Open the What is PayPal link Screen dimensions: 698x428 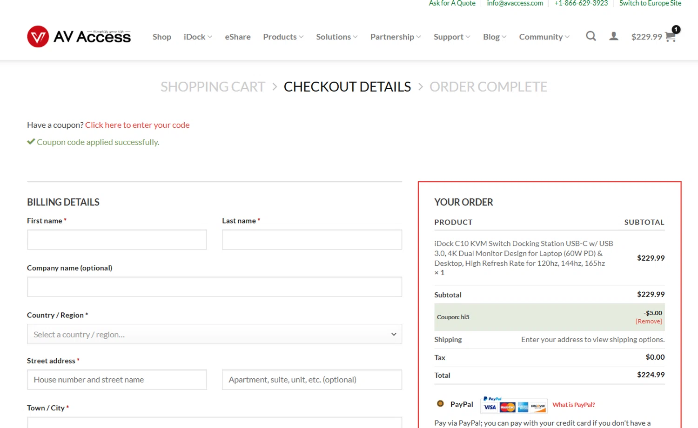tap(574, 405)
